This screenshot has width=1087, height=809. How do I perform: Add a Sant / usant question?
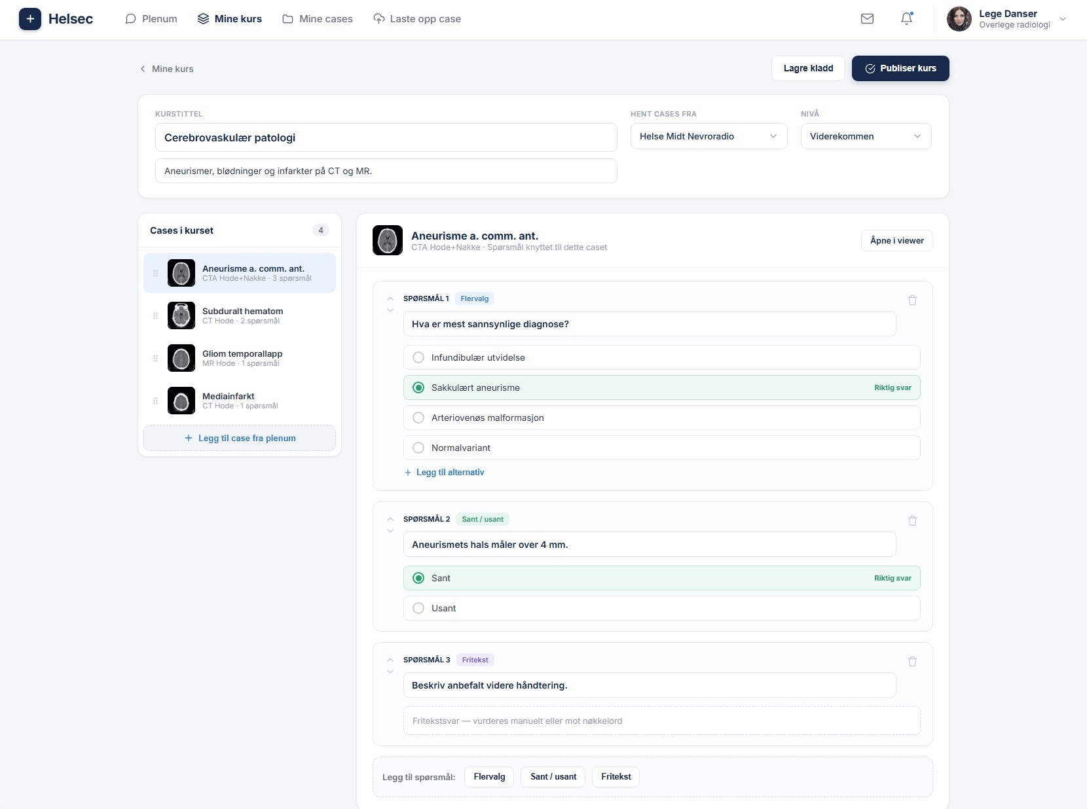point(553,777)
